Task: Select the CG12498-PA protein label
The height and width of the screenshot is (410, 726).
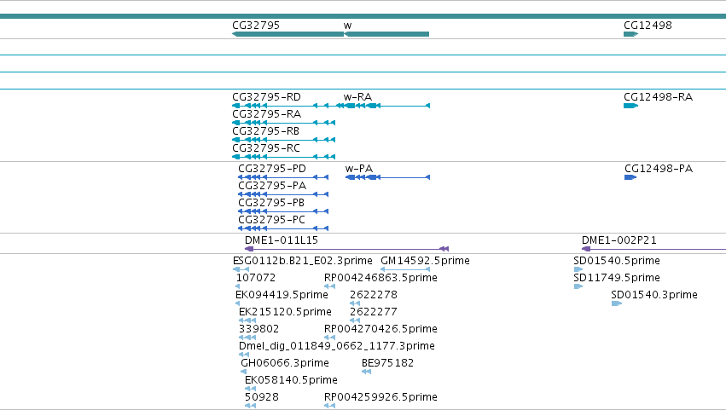Action: [x=659, y=169]
